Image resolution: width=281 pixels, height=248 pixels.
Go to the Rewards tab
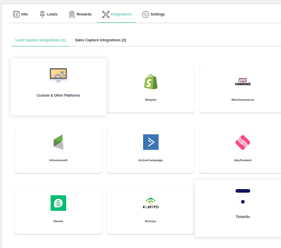coord(80,14)
